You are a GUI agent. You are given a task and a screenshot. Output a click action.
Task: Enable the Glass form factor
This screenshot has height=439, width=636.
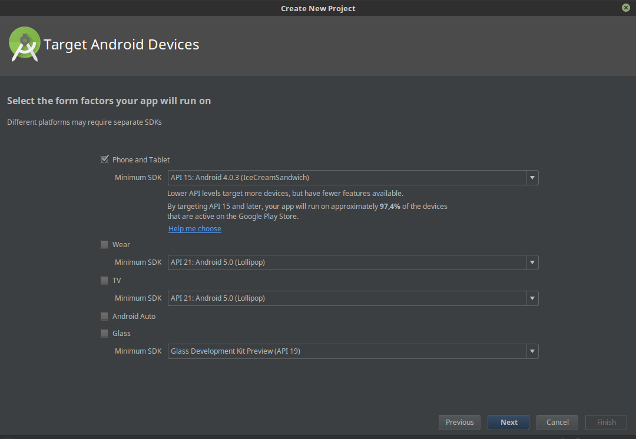(104, 332)
